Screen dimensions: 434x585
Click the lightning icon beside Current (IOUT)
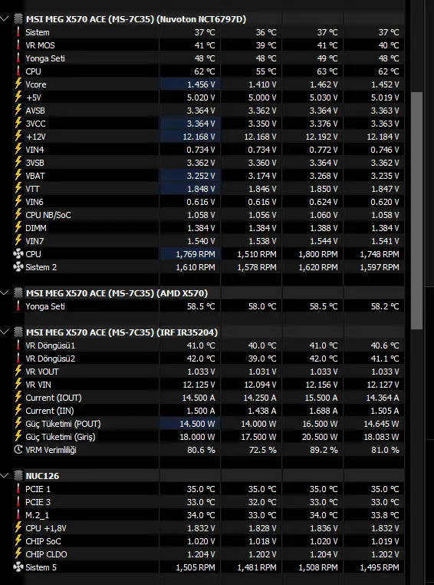click(18, 398)
